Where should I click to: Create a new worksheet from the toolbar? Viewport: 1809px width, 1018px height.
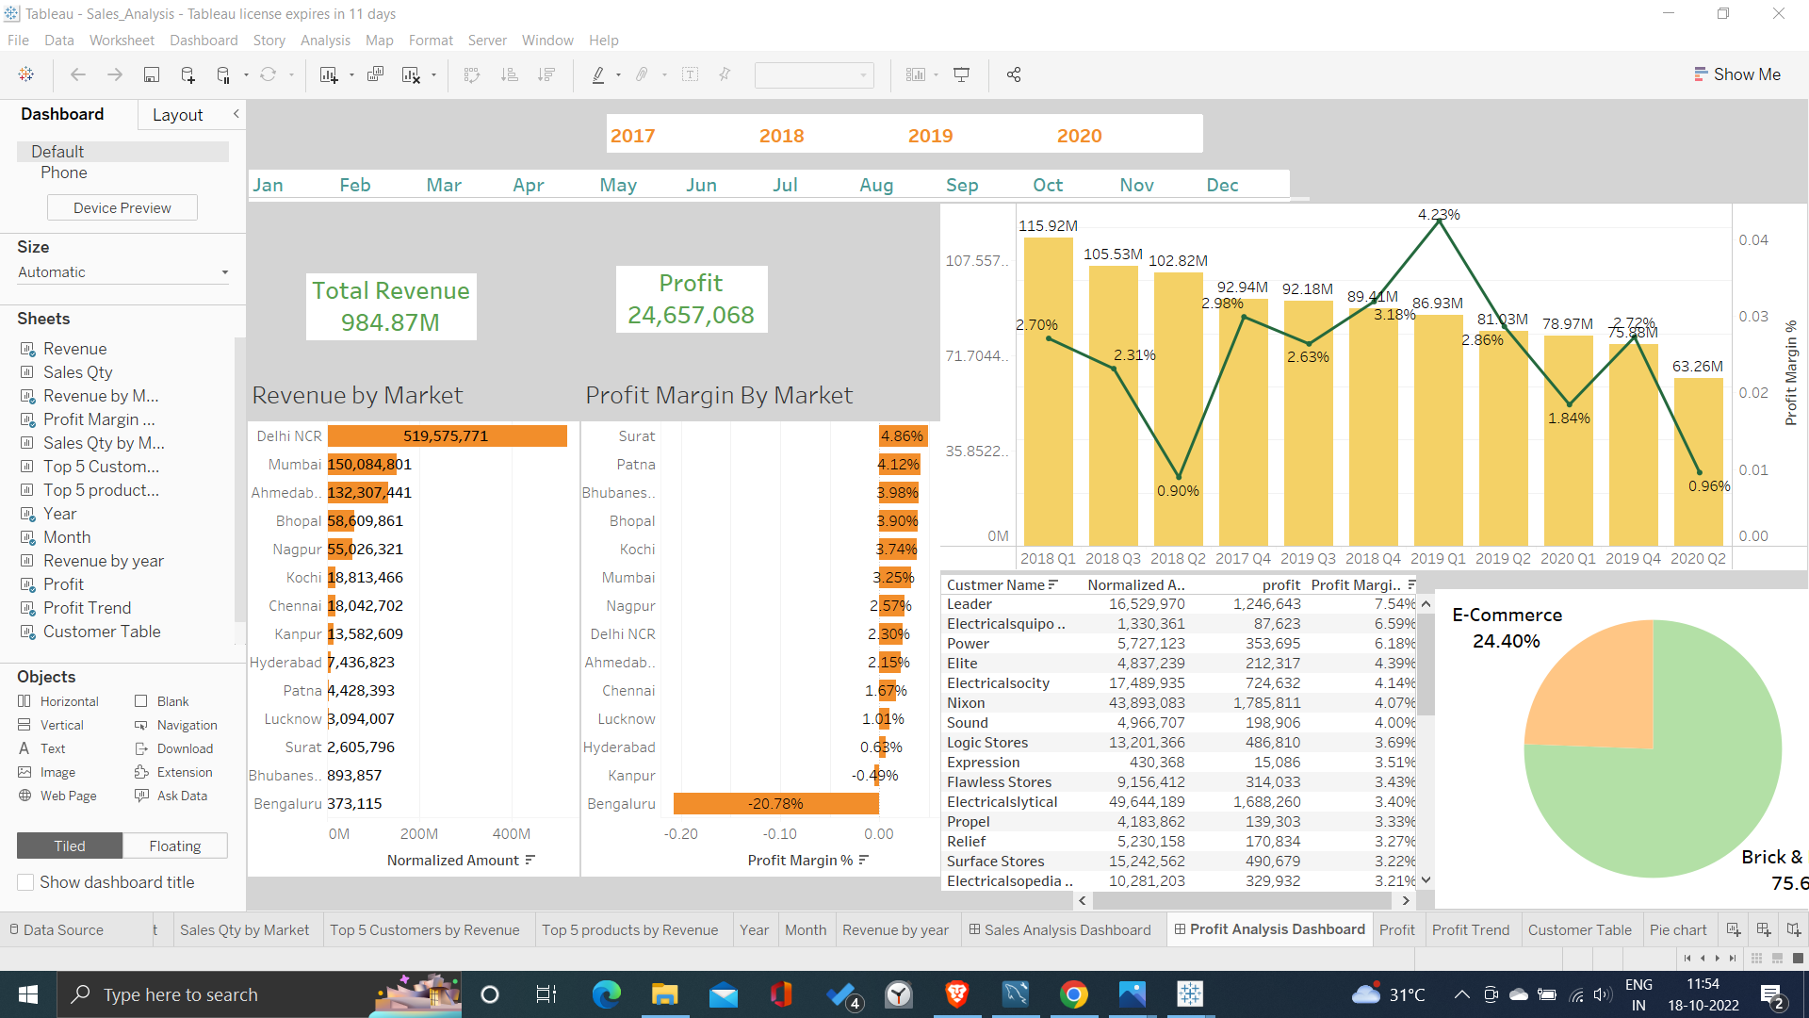[x=327, y=74]
